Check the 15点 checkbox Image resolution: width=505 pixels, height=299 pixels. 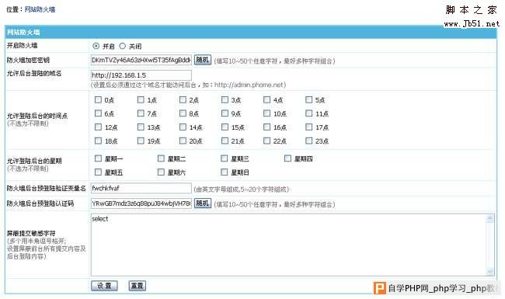[225, 127]
